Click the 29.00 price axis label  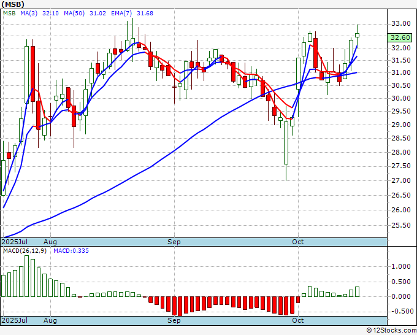pyautogui.click(x=401, y=125)
